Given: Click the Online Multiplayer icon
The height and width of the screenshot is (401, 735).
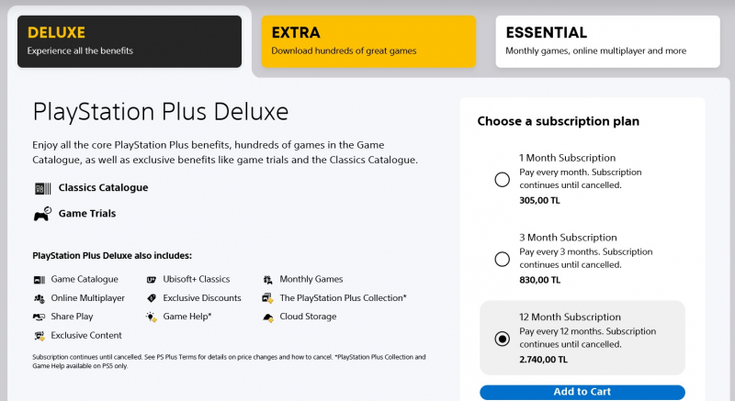Looking at the screenshot, I should pos(39,298).
